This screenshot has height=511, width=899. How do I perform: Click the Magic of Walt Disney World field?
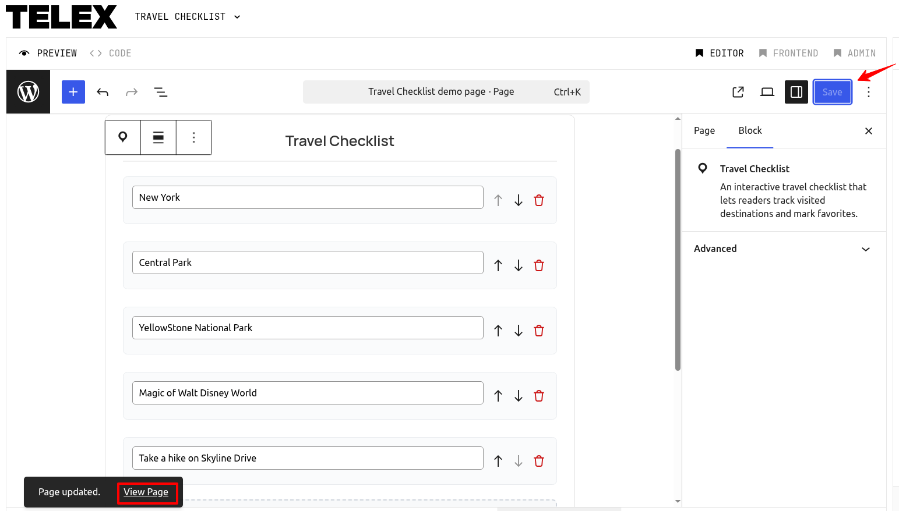coord(308,393)
